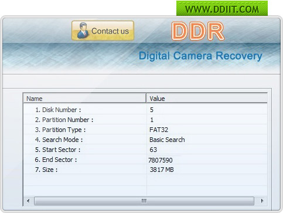Select the '4. Search Mode :' row
Screen dimensions: 283x213
[145, 140]
